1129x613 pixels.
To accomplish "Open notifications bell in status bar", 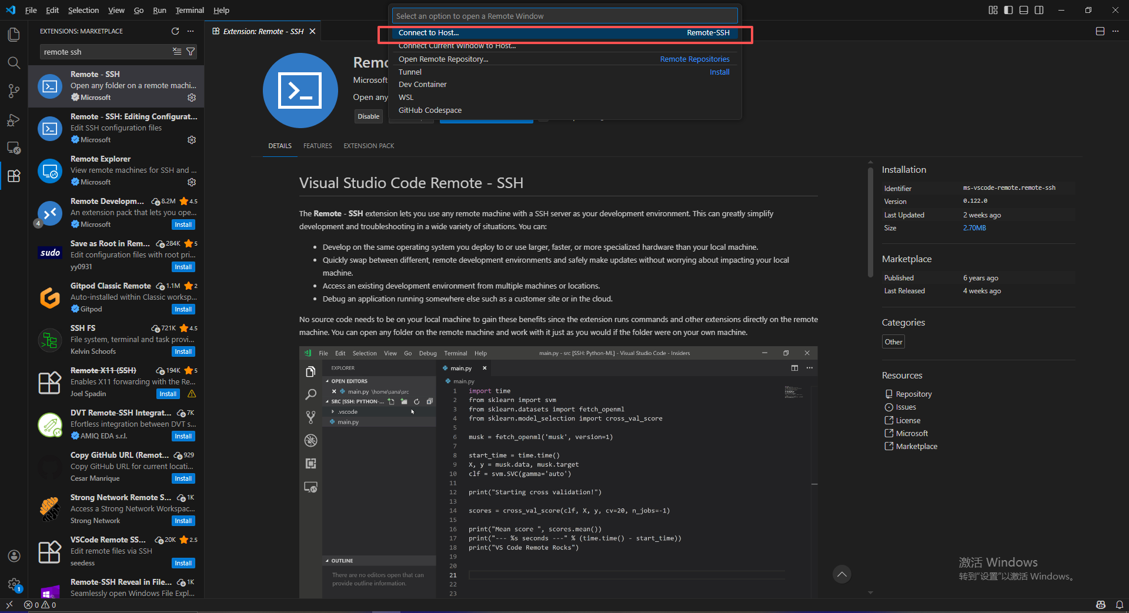I will point(1119,605).
